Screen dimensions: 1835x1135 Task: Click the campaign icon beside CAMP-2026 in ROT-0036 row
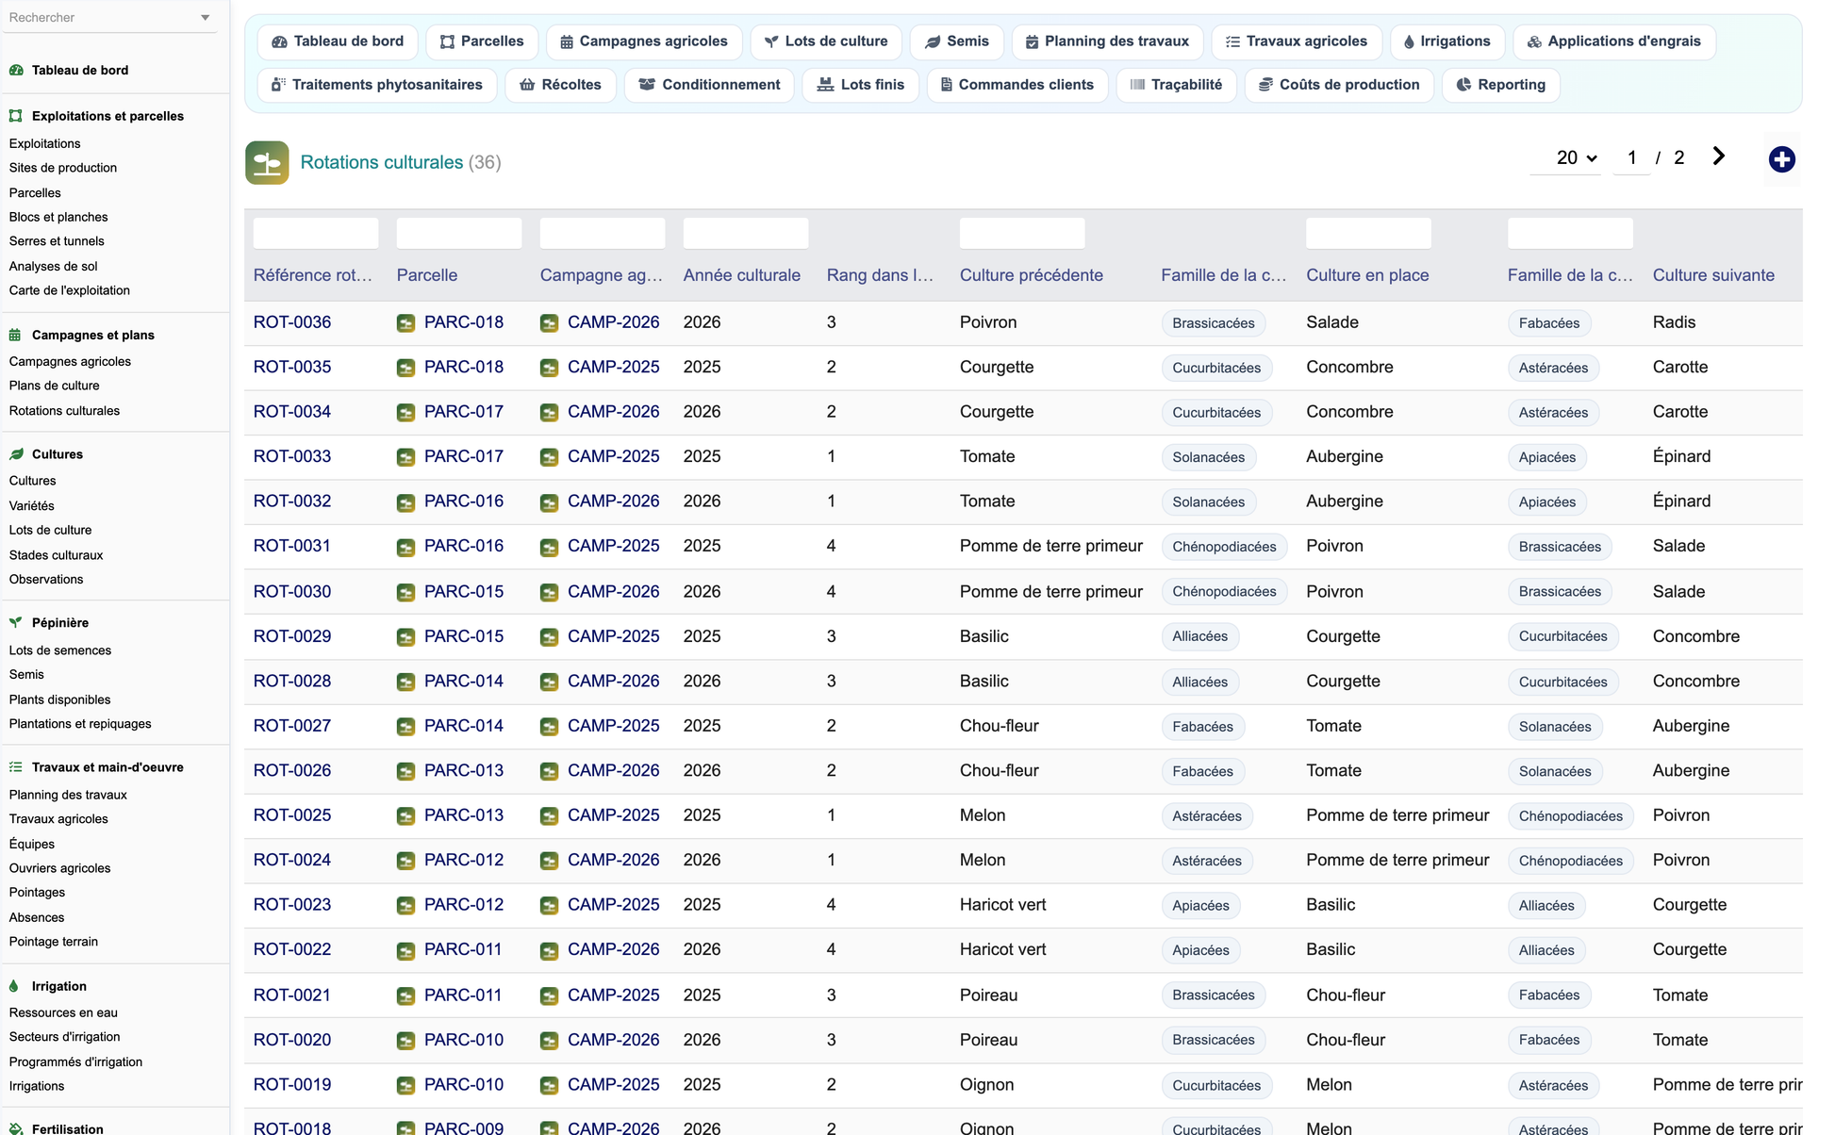pos(549,323)
